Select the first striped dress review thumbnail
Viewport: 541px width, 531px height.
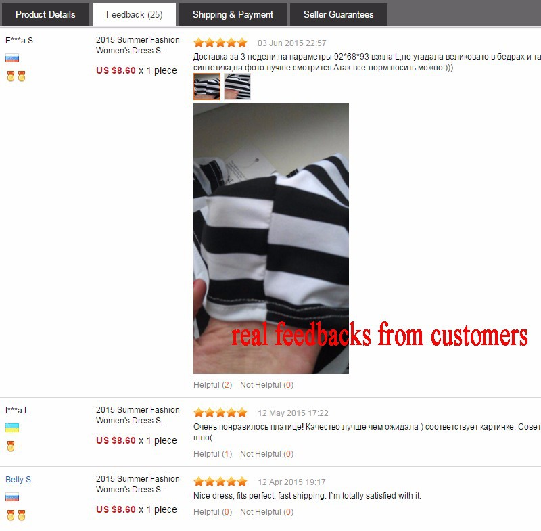207,87
